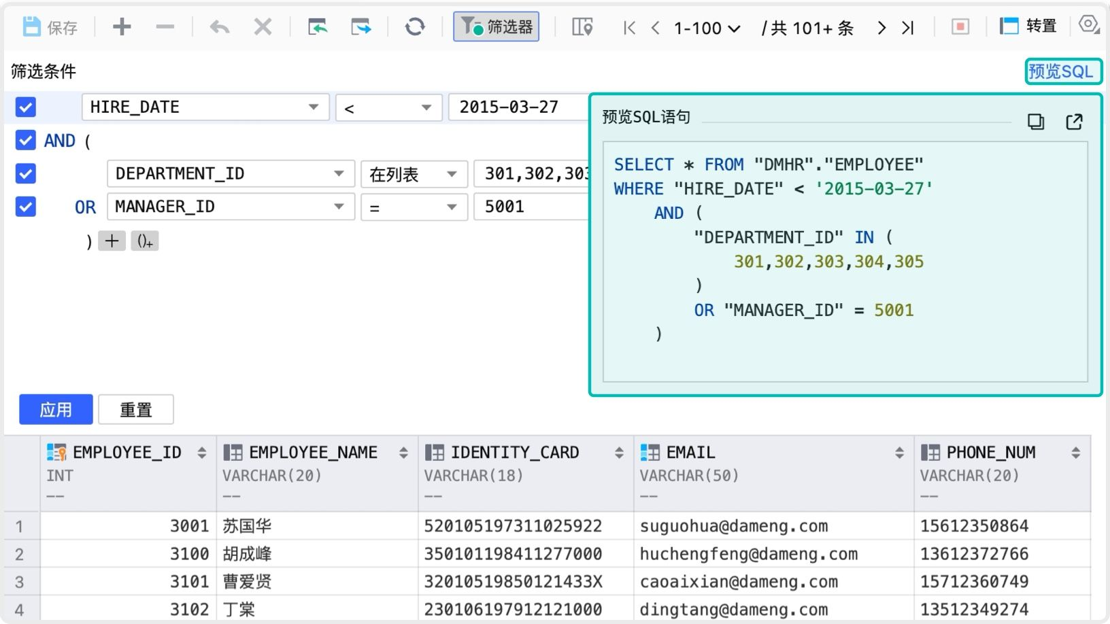Image resolution: width=1110 pixels, height=624 pixels.
Task: Sort by the PHONE_NUM column
Action: tap(1075, 453)
